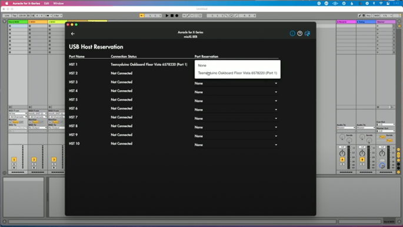403x227 pixels.
Task: Stop playback with Ableton Stop button
Action: coord(172,16)
